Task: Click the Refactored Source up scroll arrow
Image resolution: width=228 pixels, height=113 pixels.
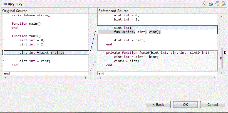Action: click(221, 16)
